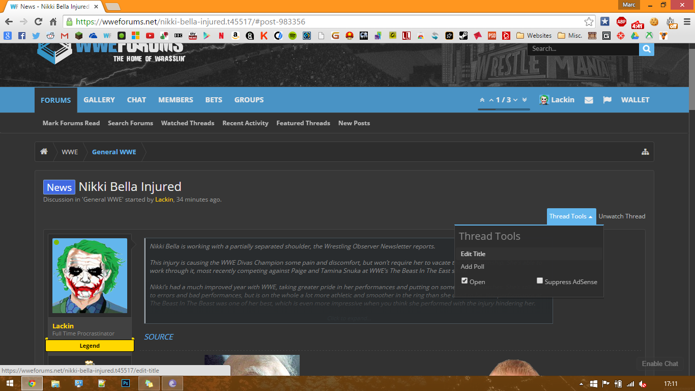The height and width of the screenshot is (391, 695).
Task: Open the SOURCE link in post
Action: (x=159, y=337)
